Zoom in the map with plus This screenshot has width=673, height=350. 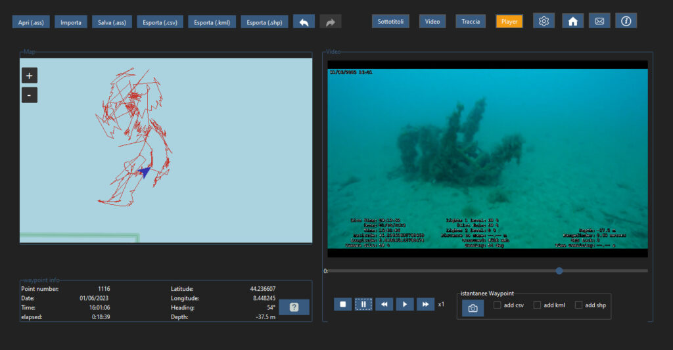(x=29, y=76)
